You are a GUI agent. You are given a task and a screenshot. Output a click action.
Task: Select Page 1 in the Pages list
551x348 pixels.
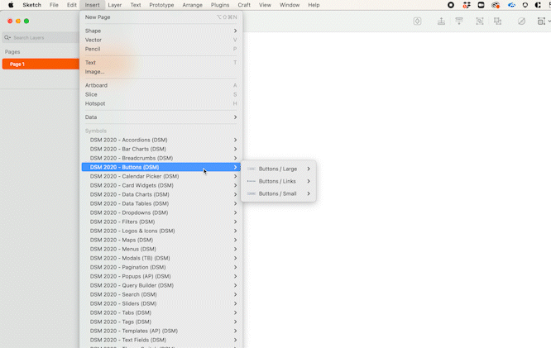coord(41,64)
